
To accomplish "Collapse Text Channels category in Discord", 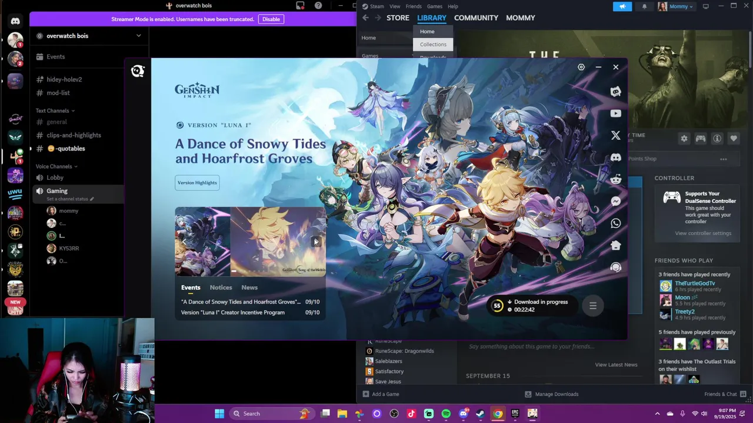I will pyautogui.click(x=55, y=110).
